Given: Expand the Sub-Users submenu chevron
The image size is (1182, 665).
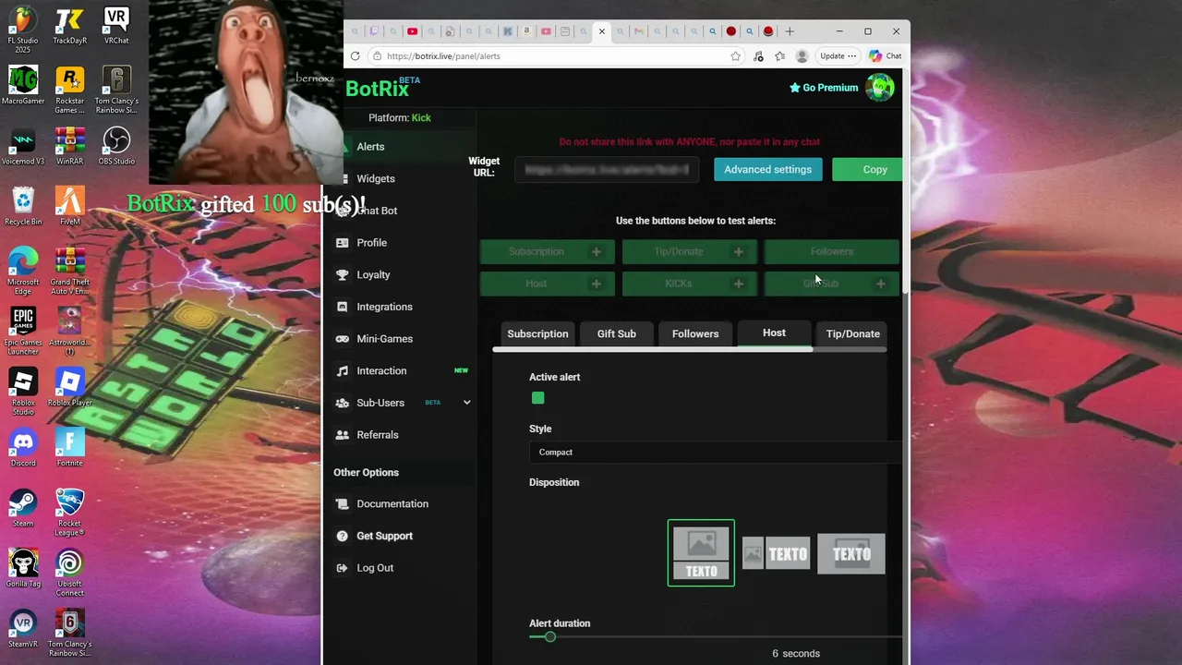Looking at the screenshot, I should 466,403.
